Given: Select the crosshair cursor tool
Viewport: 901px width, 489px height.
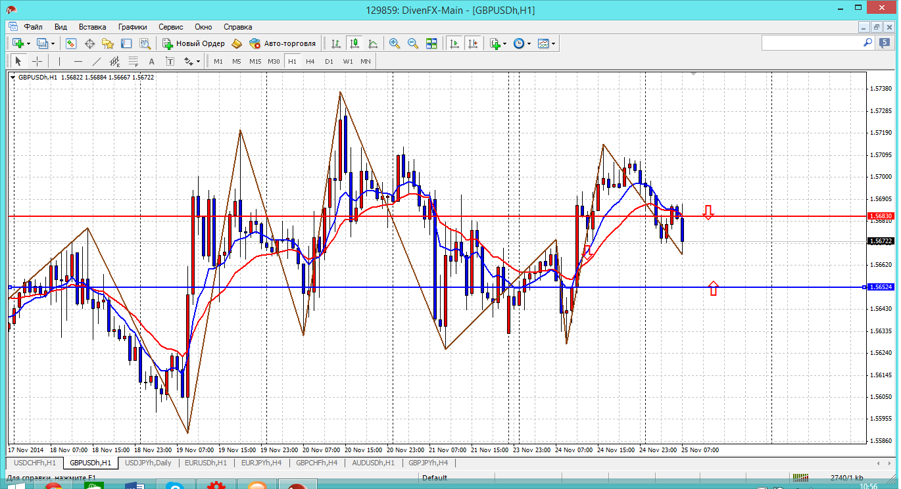Looking at the screenshot, I should (37, 61).
